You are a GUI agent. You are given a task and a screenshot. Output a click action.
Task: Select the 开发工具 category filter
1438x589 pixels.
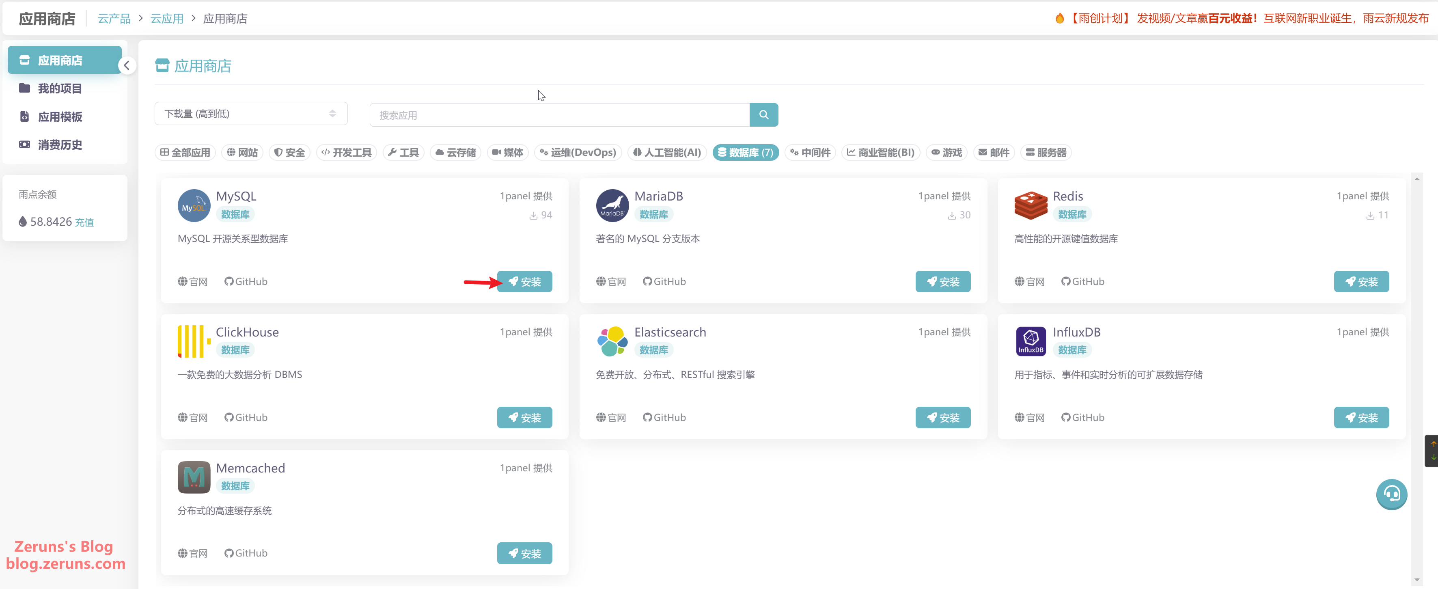[346, 152]
